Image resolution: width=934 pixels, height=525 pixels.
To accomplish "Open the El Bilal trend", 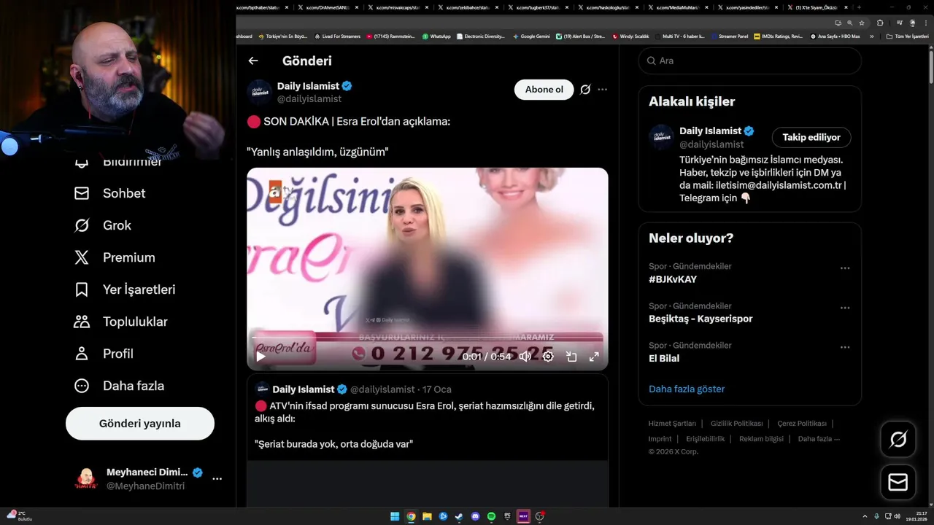I will [x=664, y=358].
